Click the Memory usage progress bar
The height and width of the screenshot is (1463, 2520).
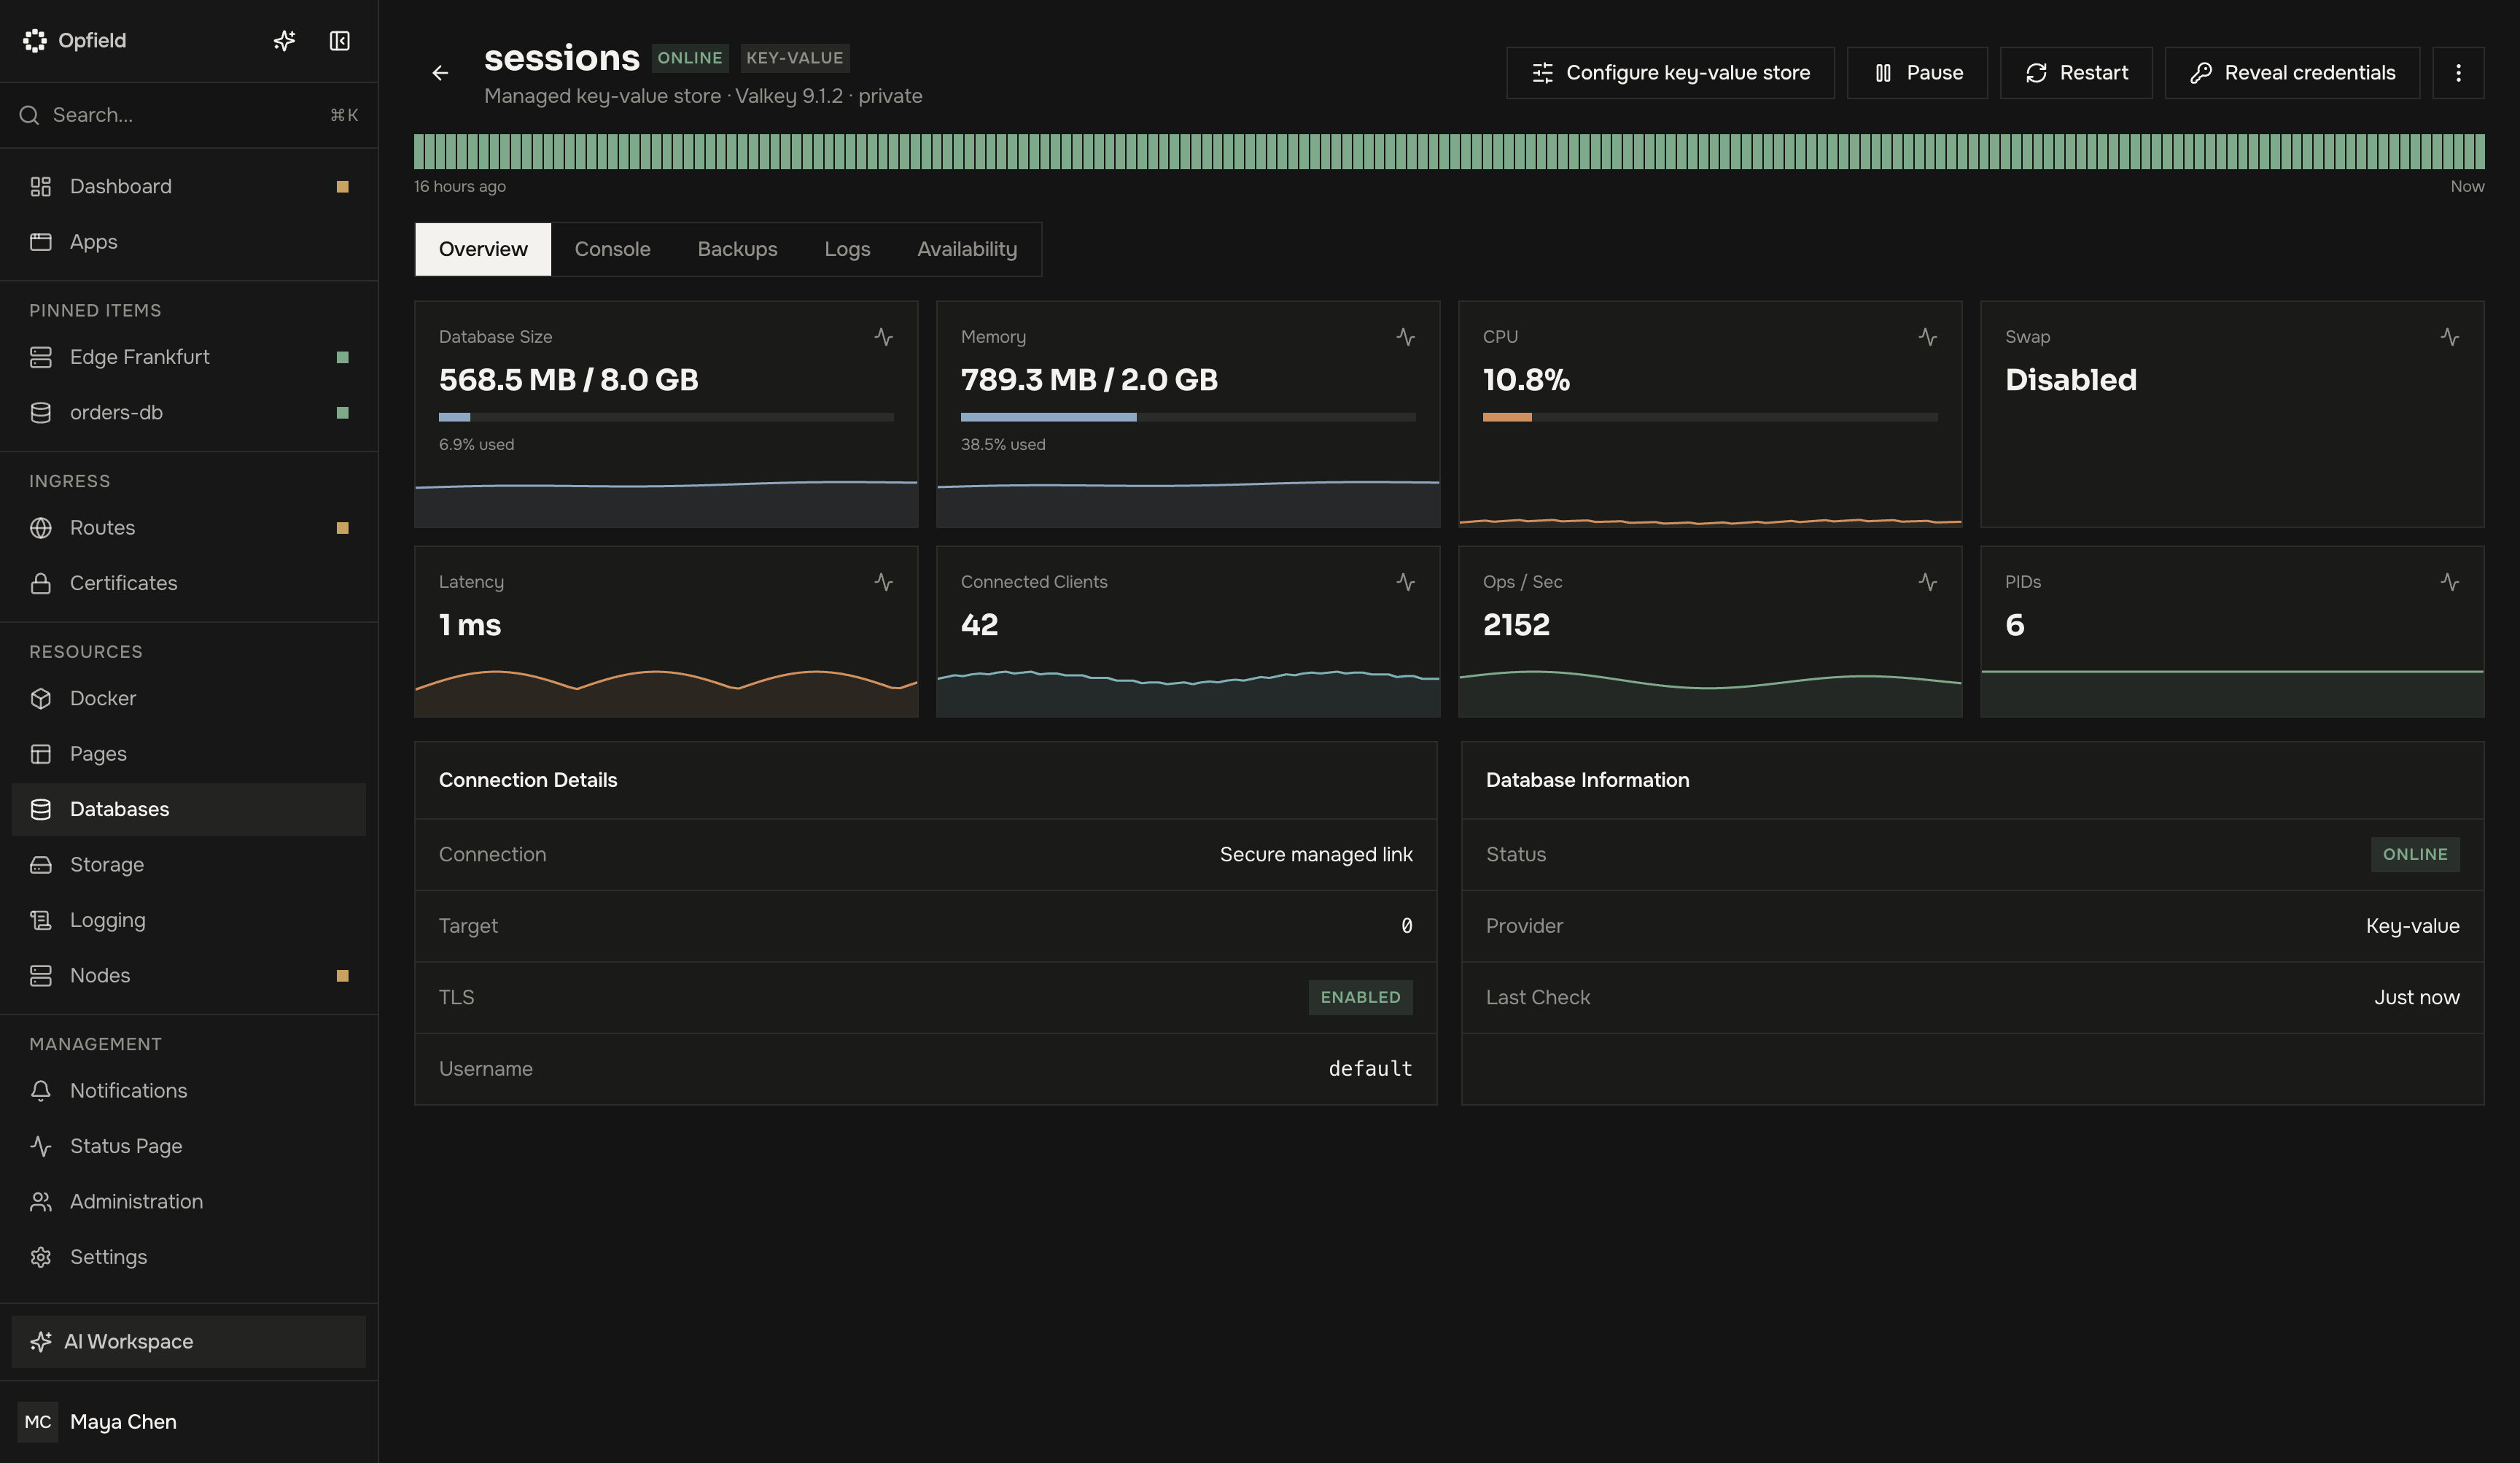click(1188, 417)
